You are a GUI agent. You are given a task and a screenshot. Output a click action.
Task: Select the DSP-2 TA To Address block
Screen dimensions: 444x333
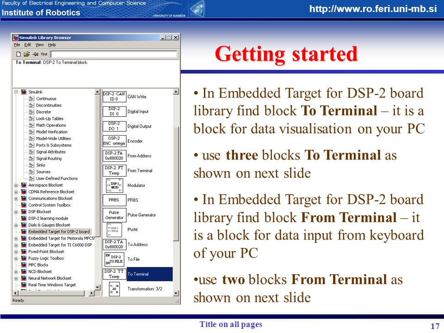click(114, 244)
